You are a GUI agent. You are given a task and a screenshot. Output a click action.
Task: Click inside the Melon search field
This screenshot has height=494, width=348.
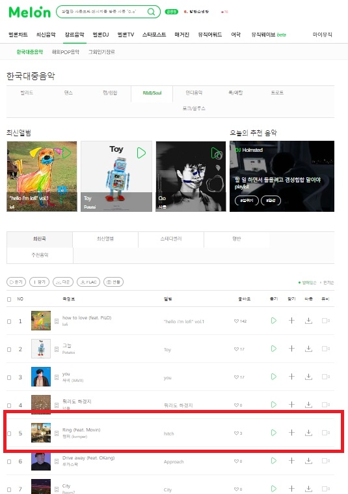pos(102,12)
